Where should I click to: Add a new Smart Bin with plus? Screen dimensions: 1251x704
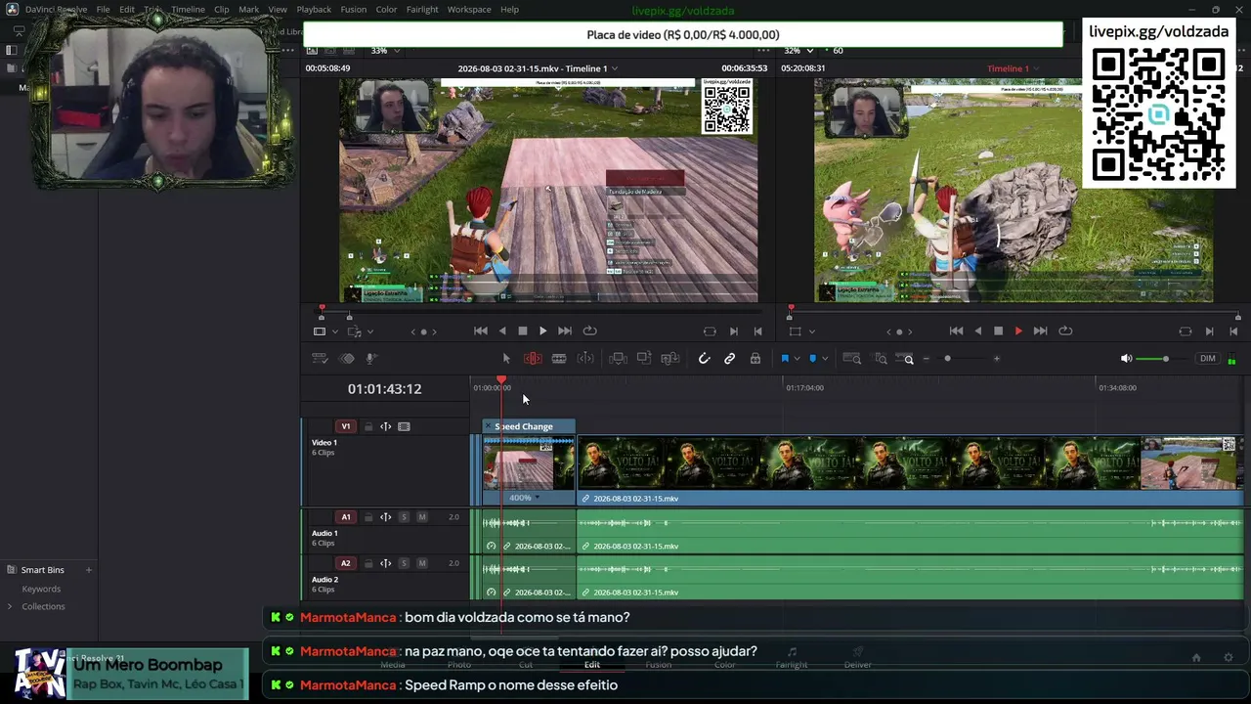coord(88,570)
